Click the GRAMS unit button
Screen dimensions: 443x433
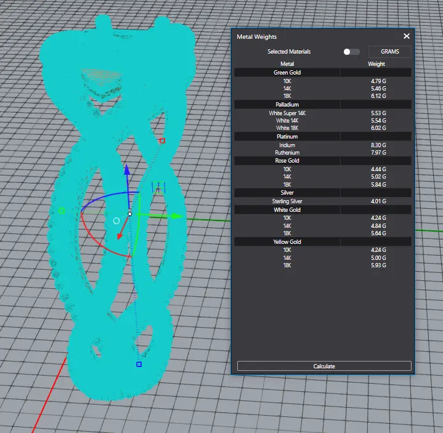389,52
